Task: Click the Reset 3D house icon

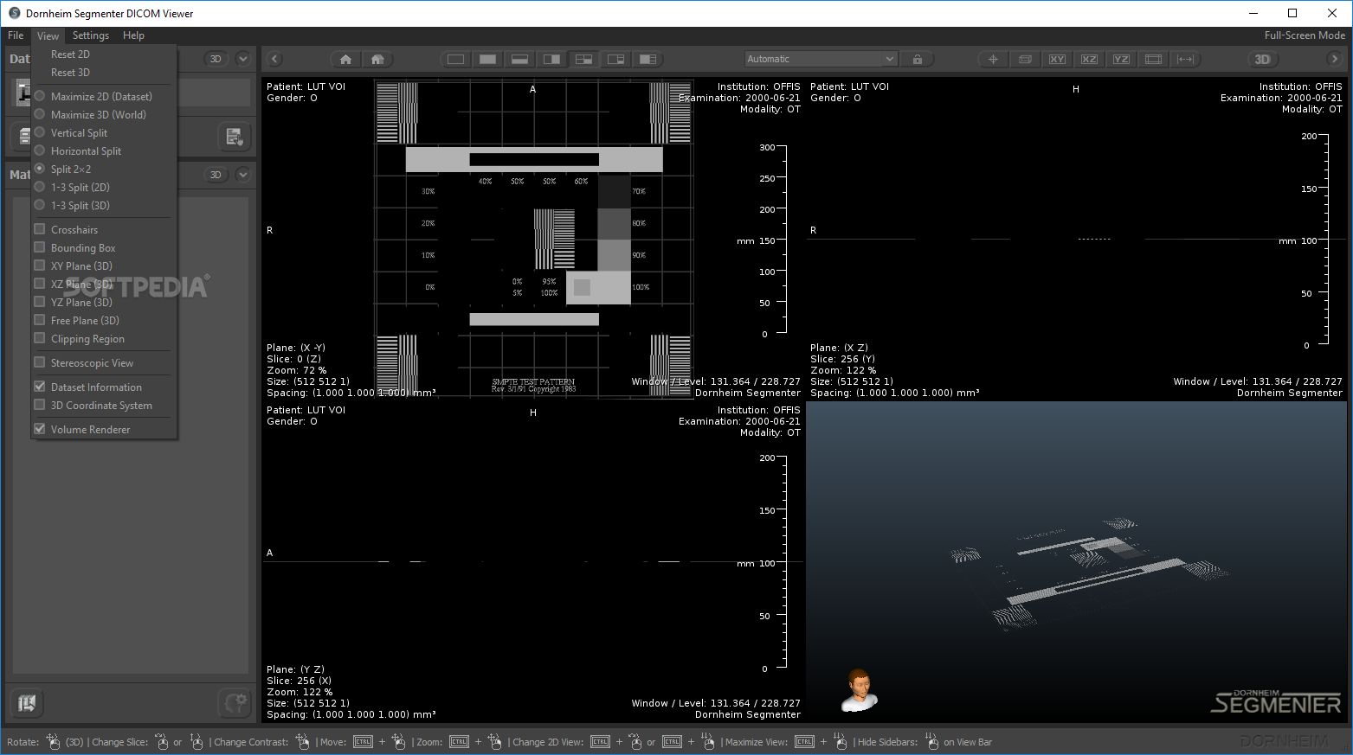Action: point(377,59)
